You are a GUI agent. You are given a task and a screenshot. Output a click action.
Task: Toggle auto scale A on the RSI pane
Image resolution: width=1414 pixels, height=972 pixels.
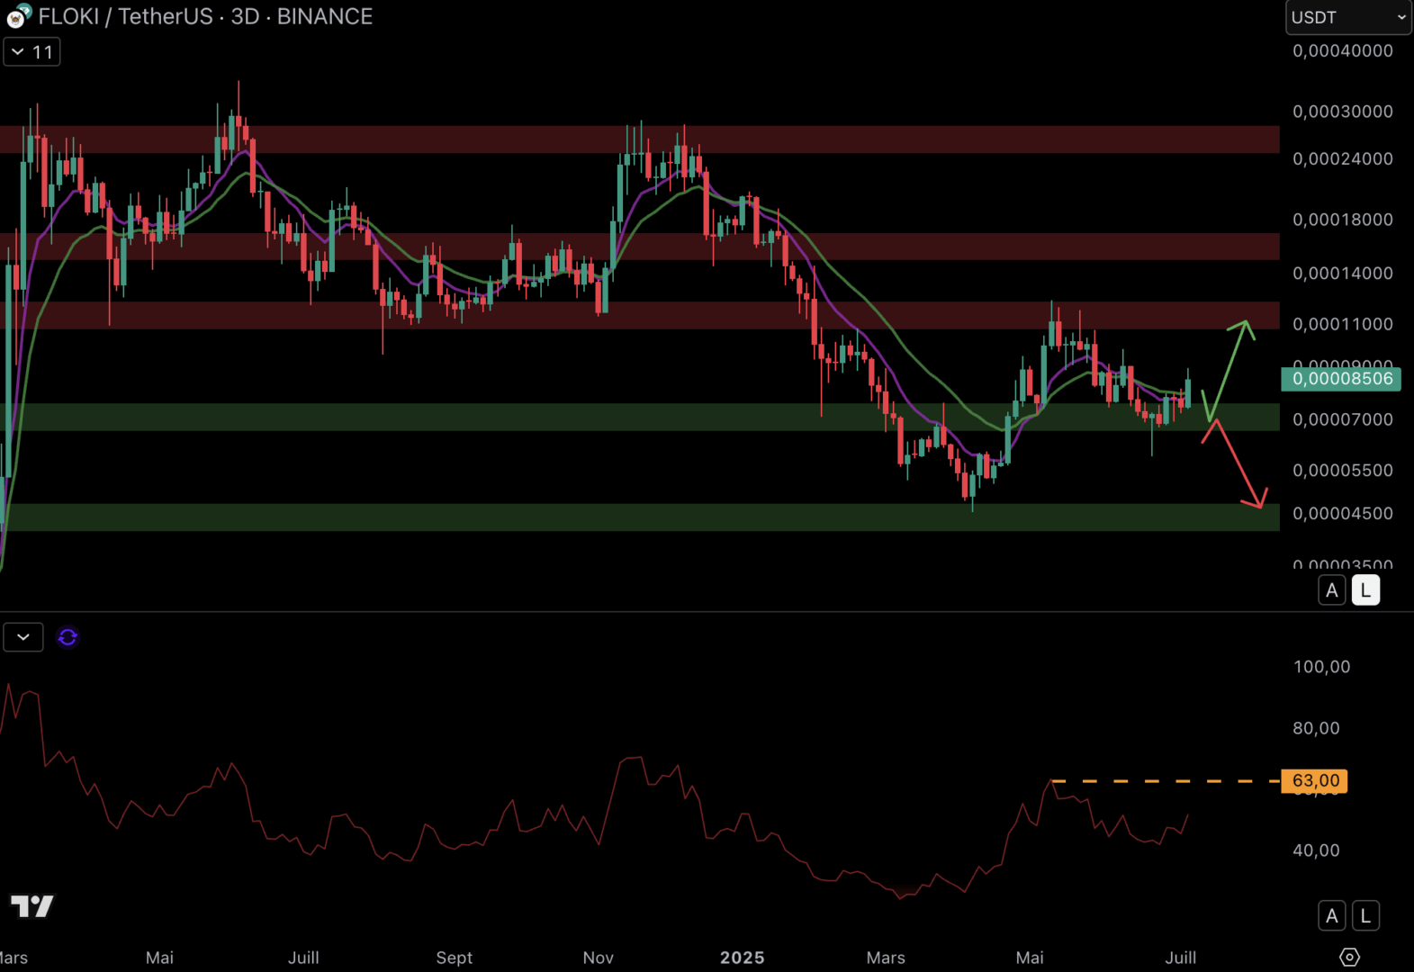pyautogui.click(x=1332, y=916)
